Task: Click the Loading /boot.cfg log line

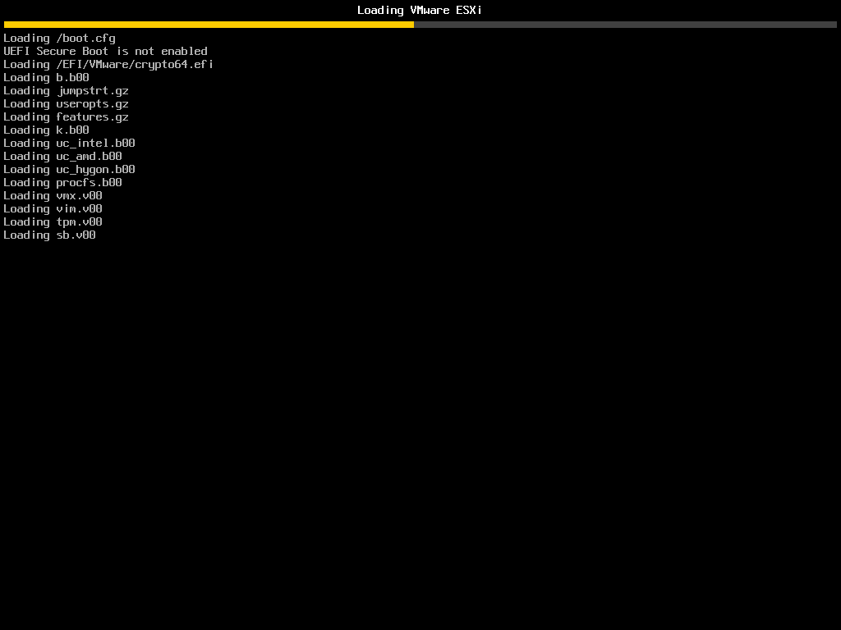Action: [59, 38]
